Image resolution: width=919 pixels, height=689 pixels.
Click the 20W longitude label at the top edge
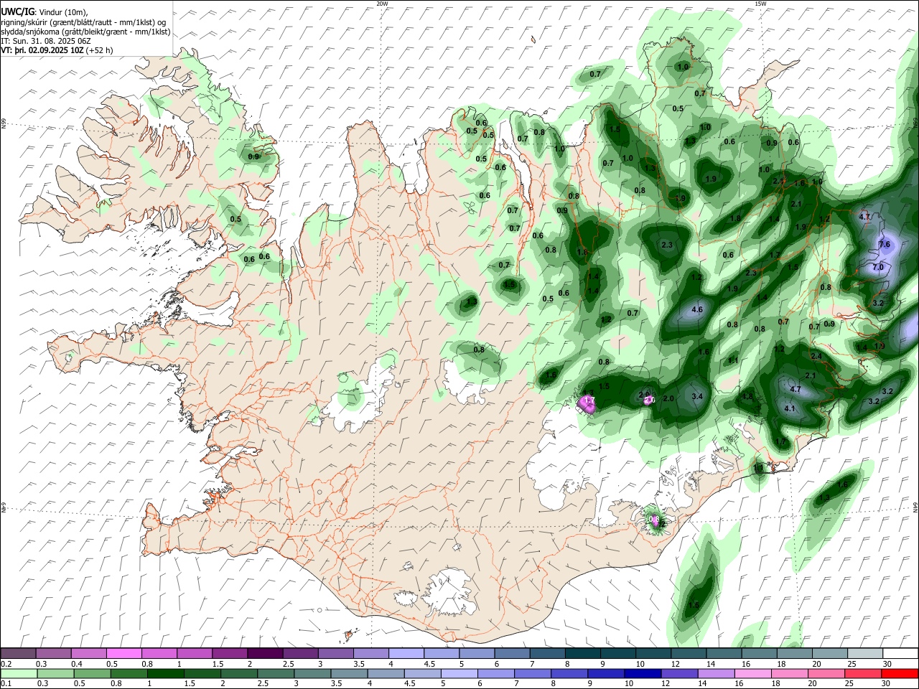point(382,4)
